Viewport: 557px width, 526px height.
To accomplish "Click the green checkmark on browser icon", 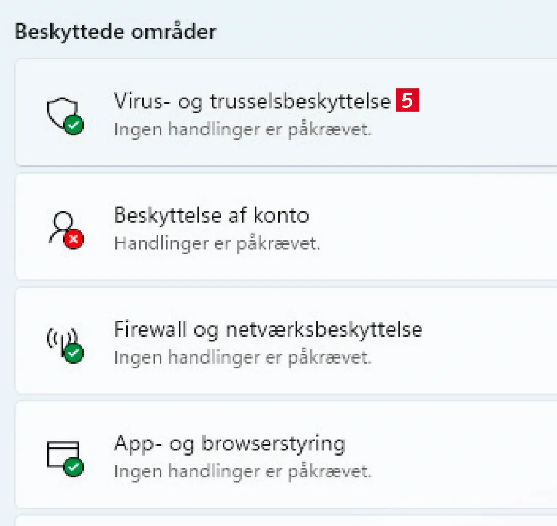I will point(74,466).
